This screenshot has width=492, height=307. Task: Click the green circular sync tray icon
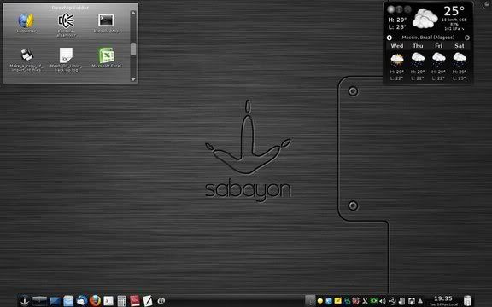348,301
